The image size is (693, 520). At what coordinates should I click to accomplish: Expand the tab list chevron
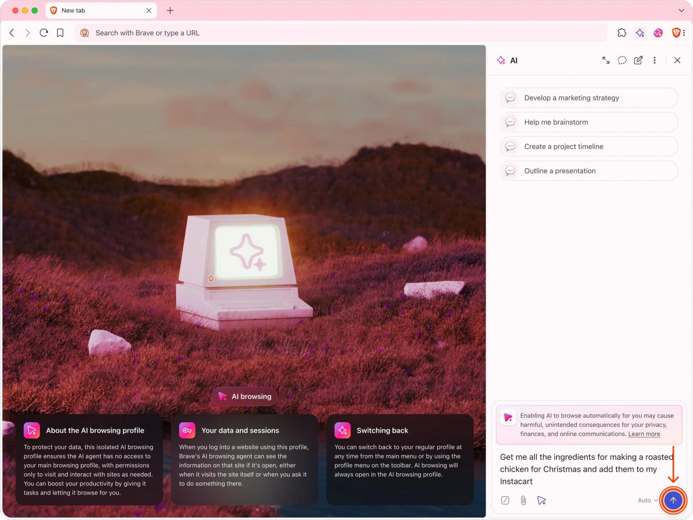tap(681, 10)
